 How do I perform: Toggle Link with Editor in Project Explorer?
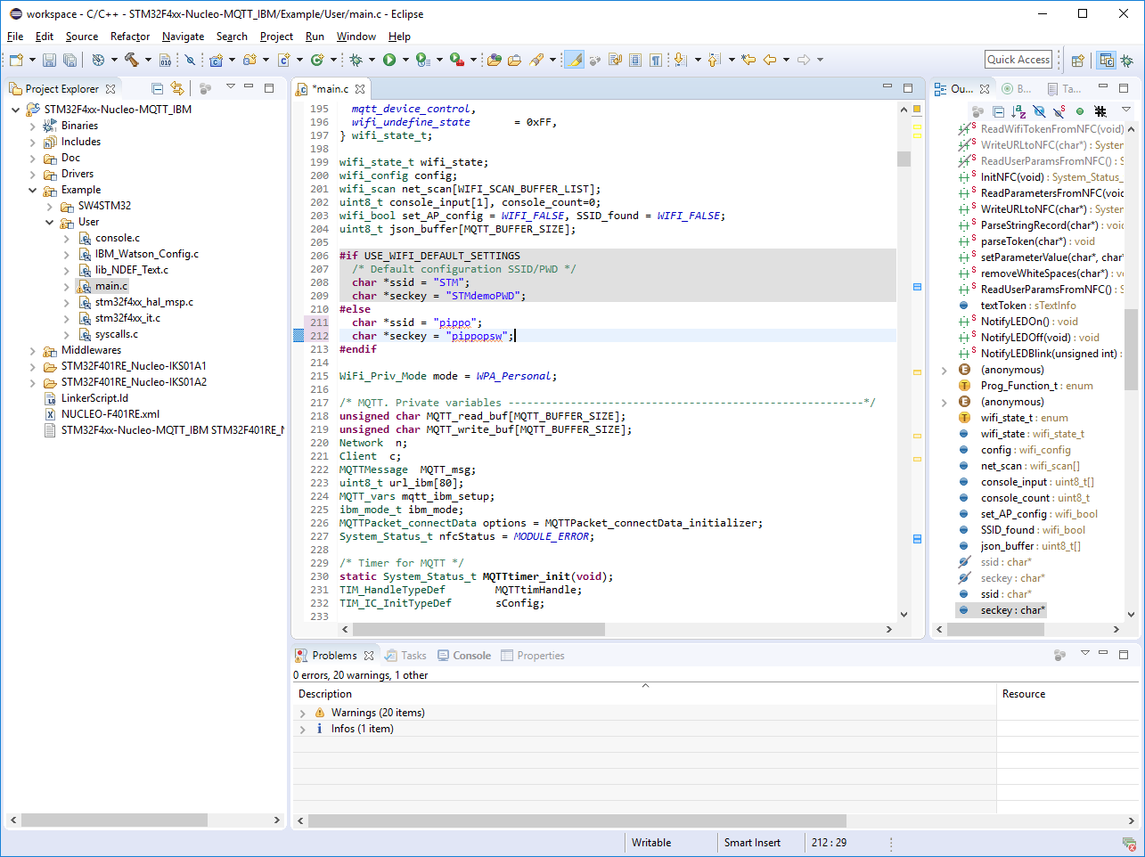click(177, 88)
